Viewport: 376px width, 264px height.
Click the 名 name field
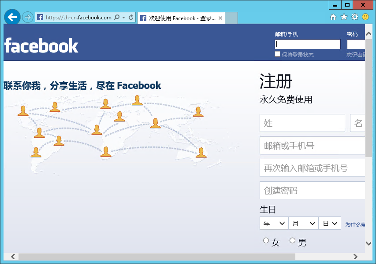point(357,123)
